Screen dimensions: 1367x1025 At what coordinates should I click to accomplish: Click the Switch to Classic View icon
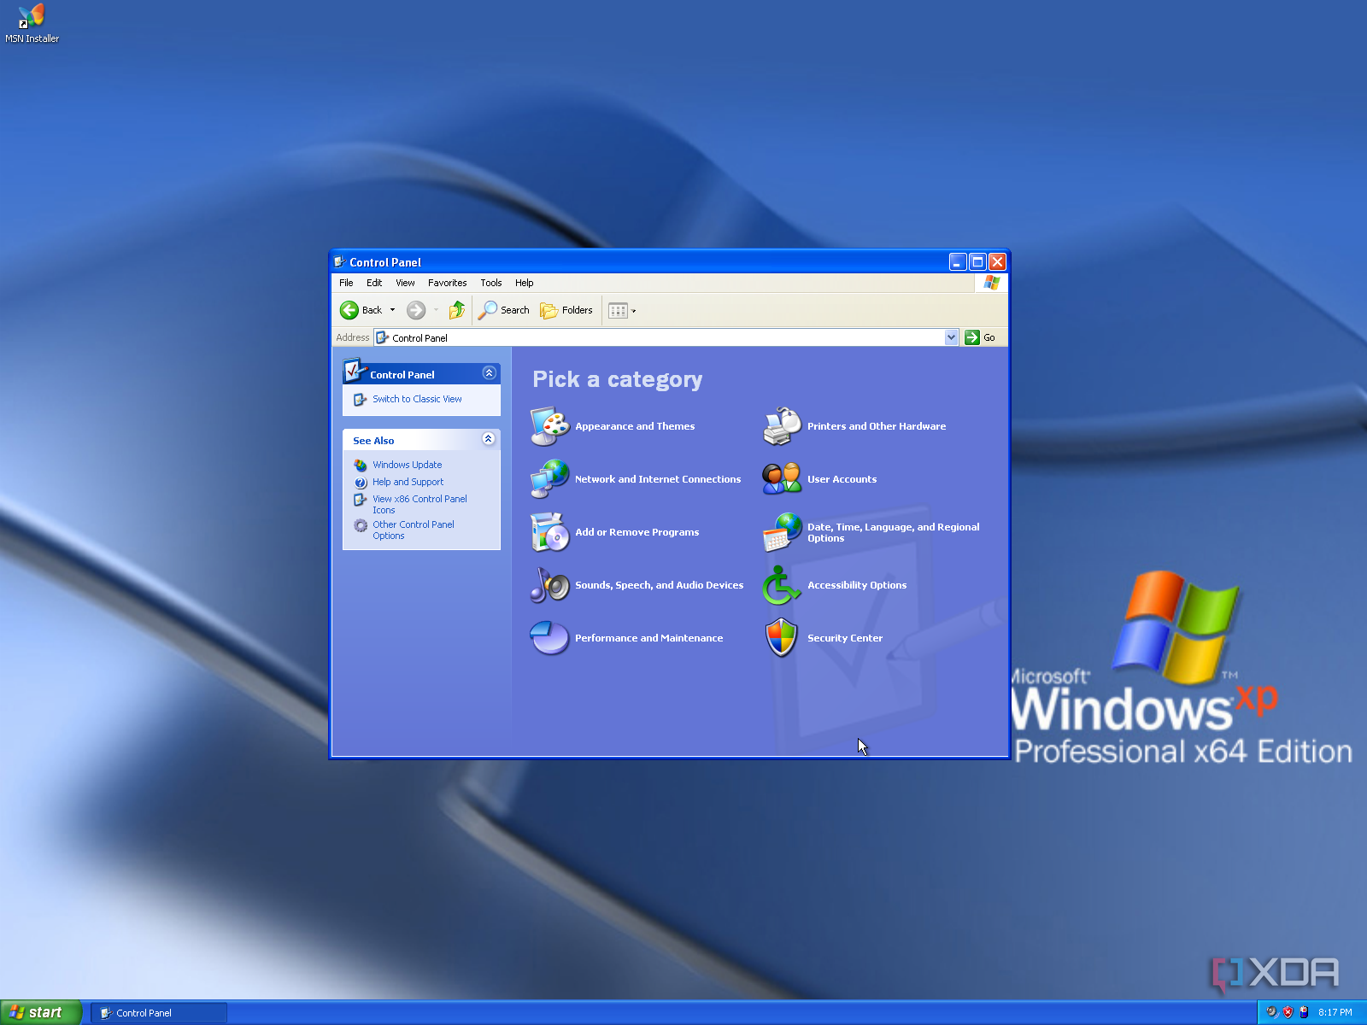tap(361, 400)
